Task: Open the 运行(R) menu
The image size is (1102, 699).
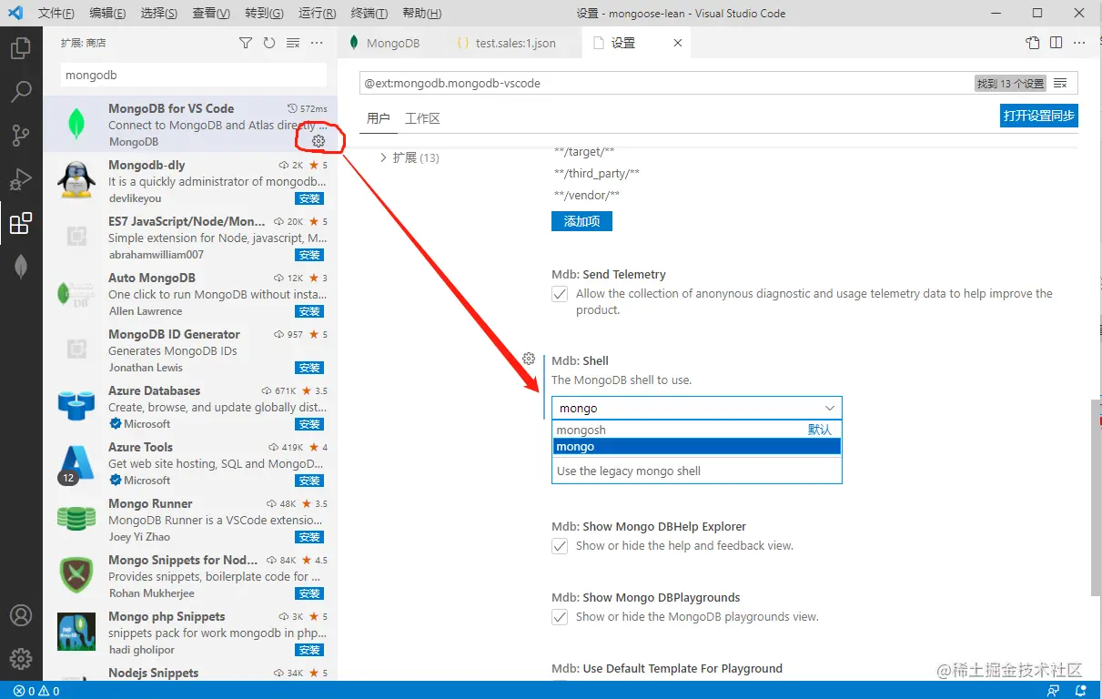Action: (x=318, y=14)
